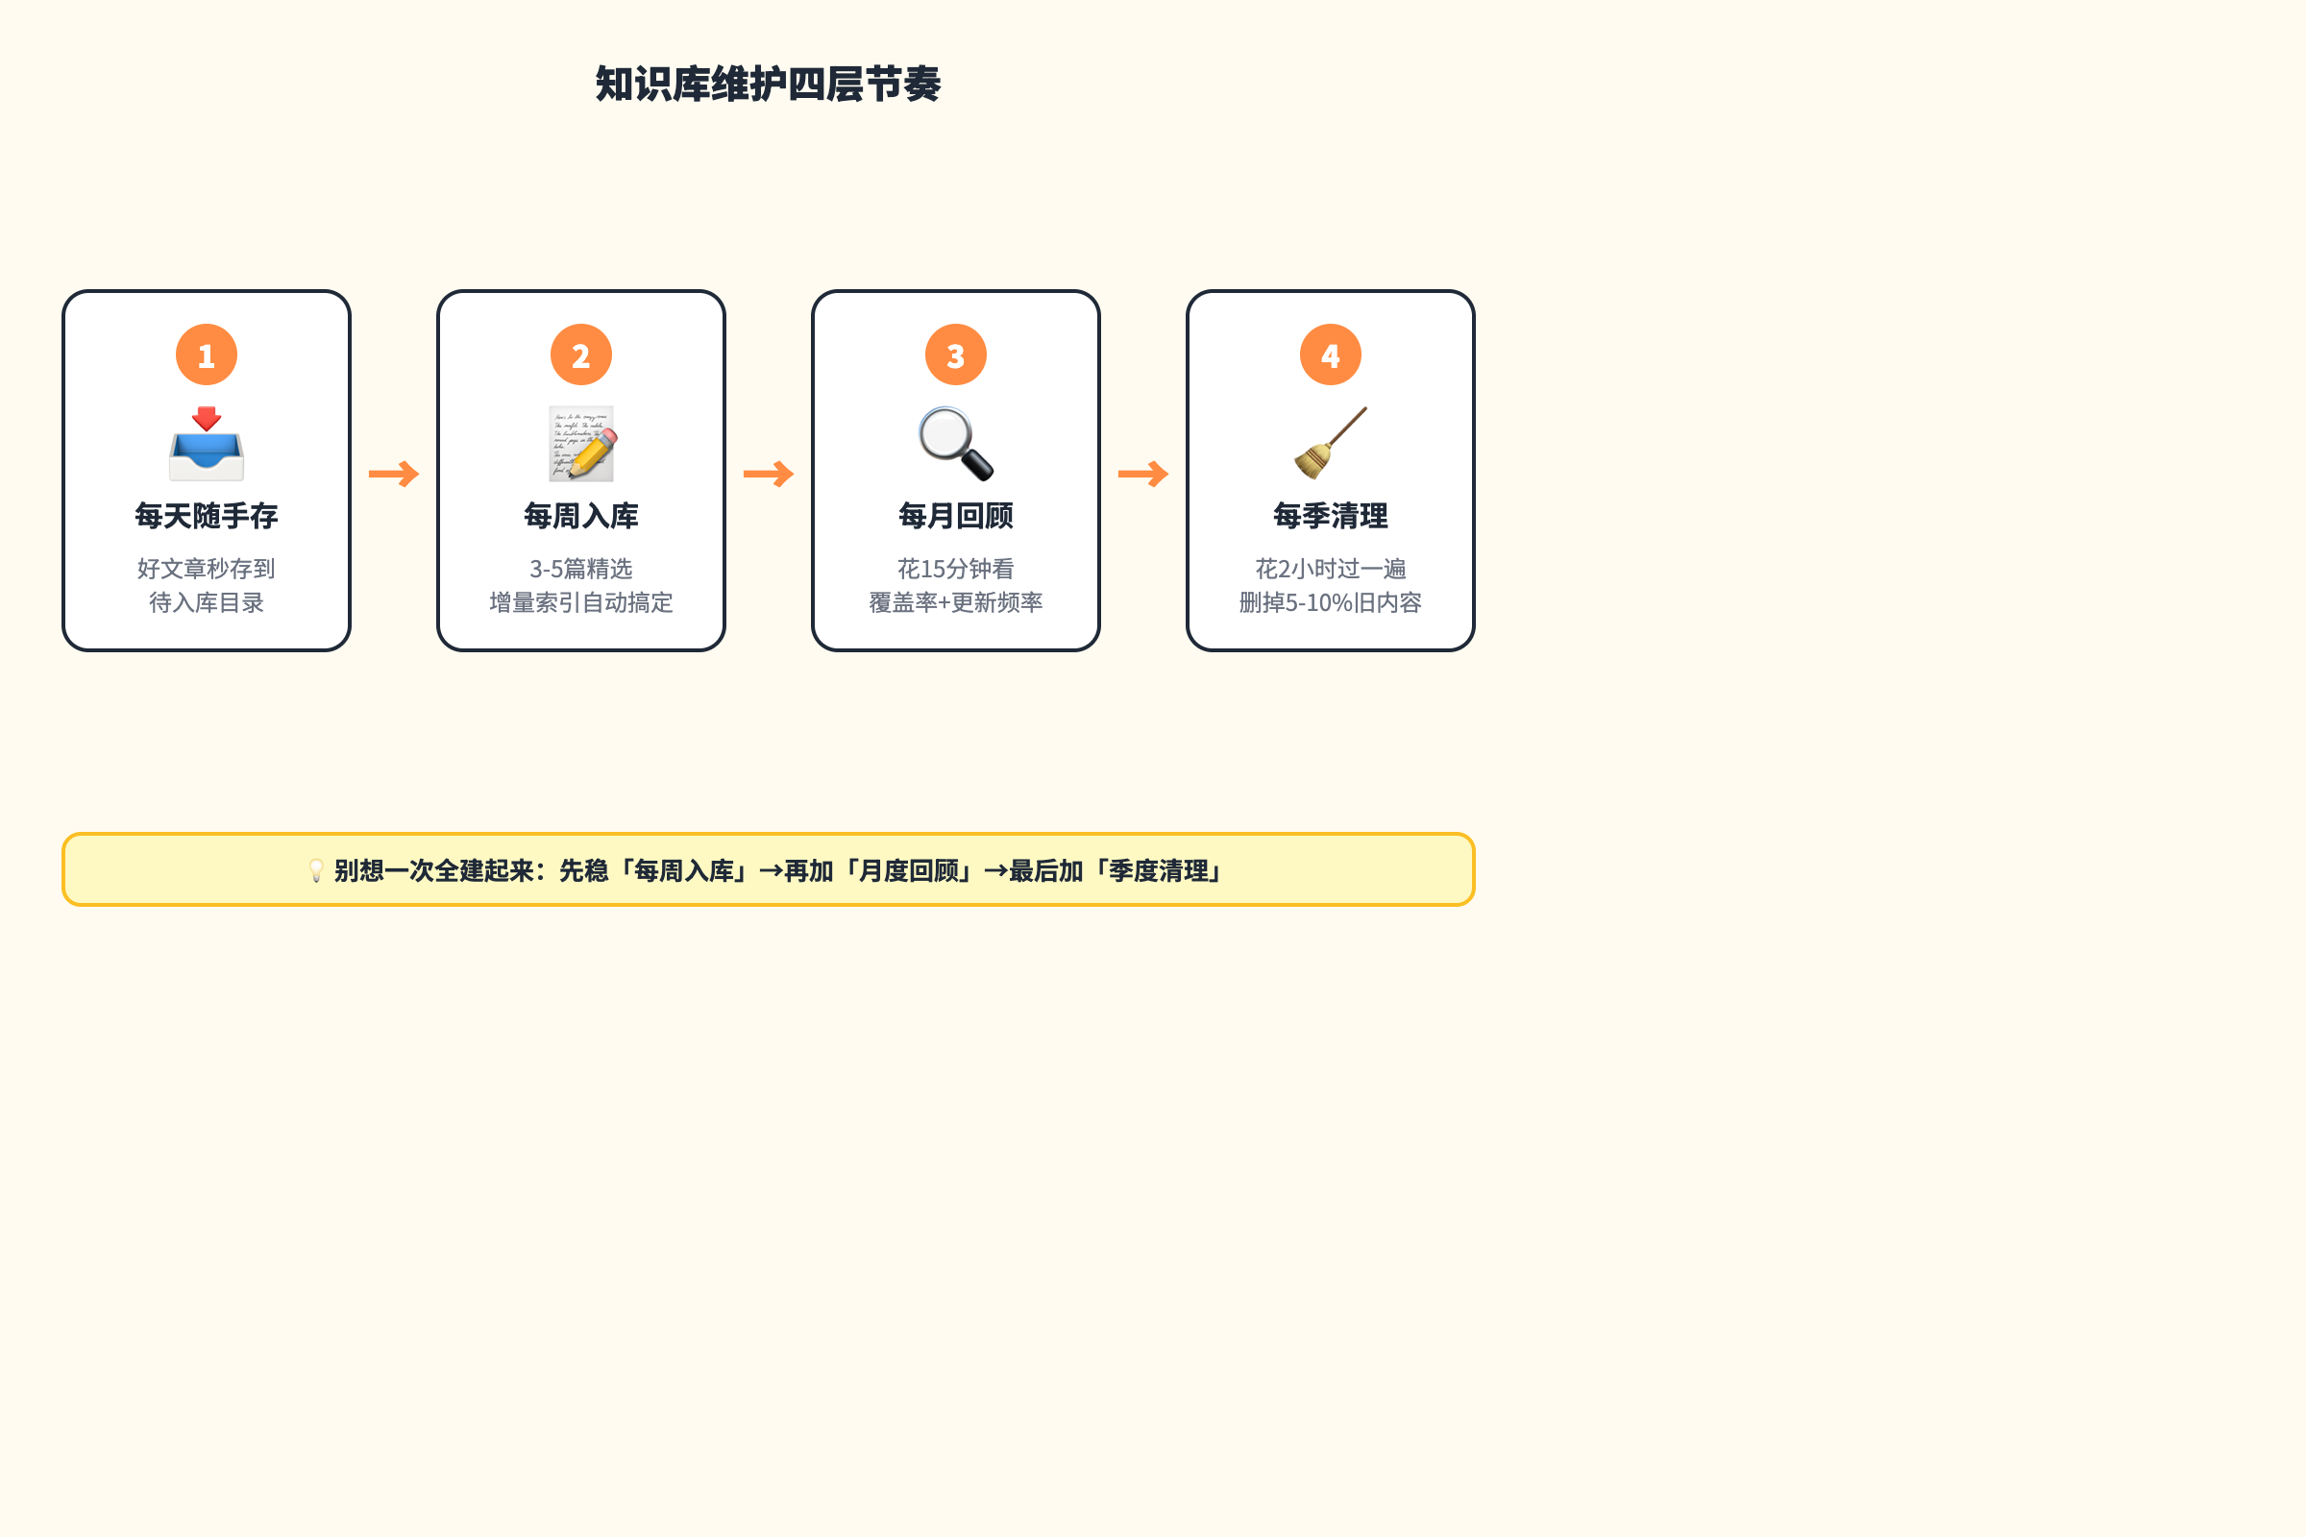Click the broom icon in card 4
2306x1537 pixels.
pyautogui.click(x=1331, y=443)
